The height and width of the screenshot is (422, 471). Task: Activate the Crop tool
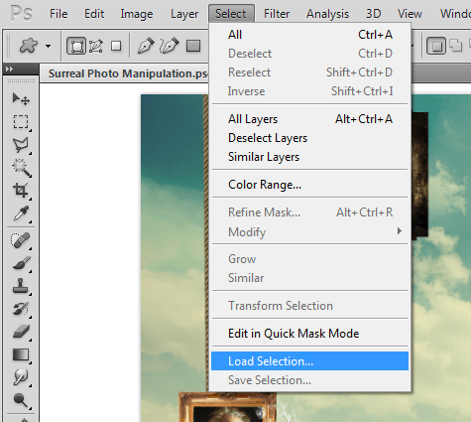(x=21, y=191)
